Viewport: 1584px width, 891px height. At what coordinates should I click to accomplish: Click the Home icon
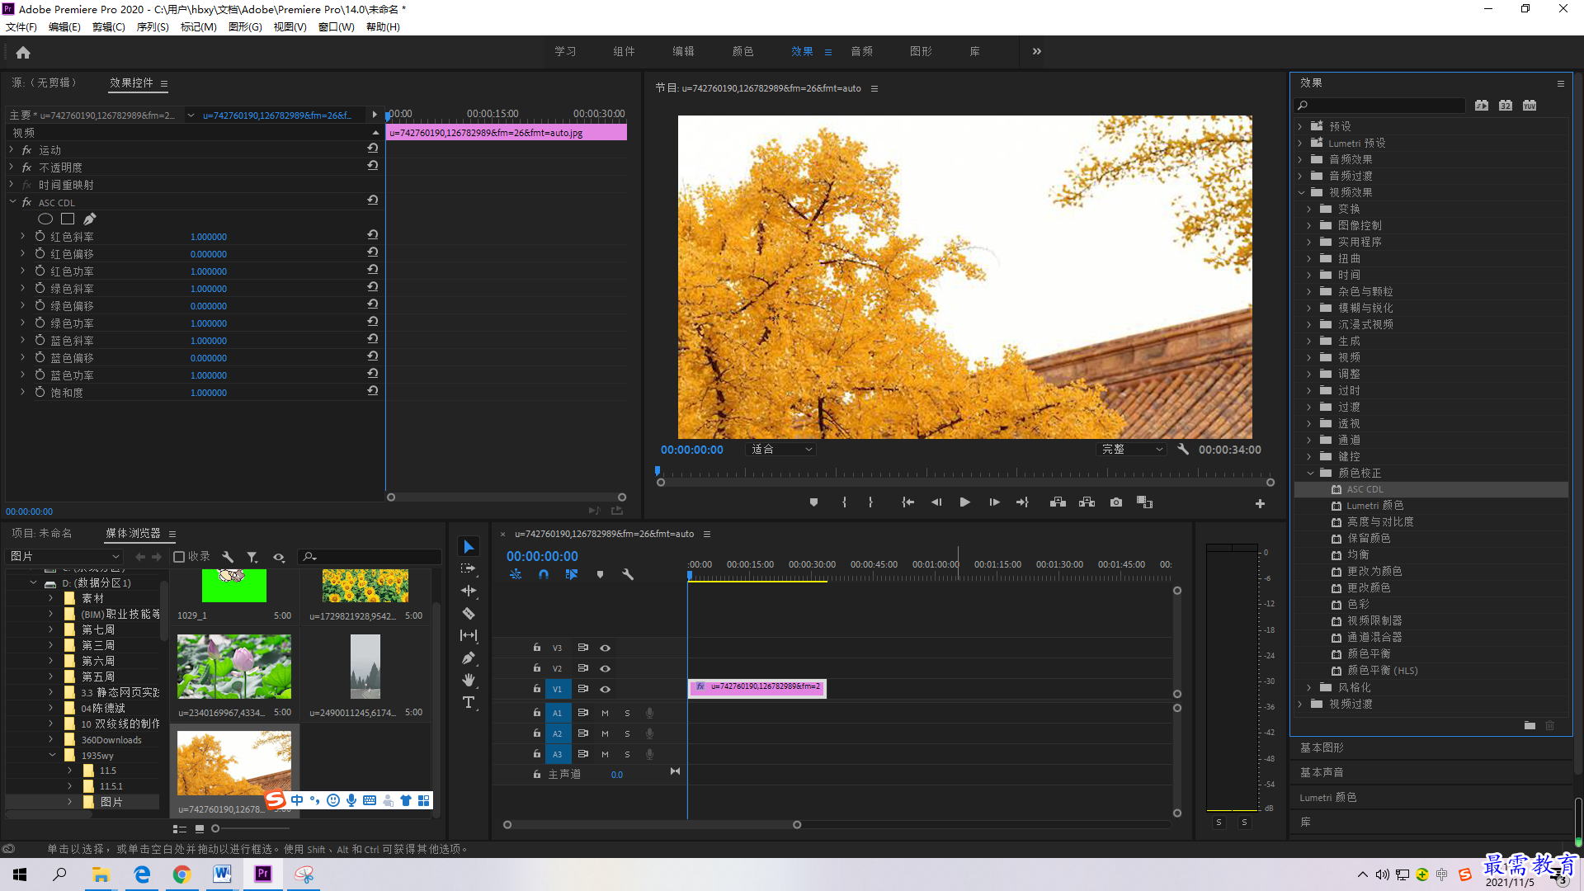coord(23,52)
